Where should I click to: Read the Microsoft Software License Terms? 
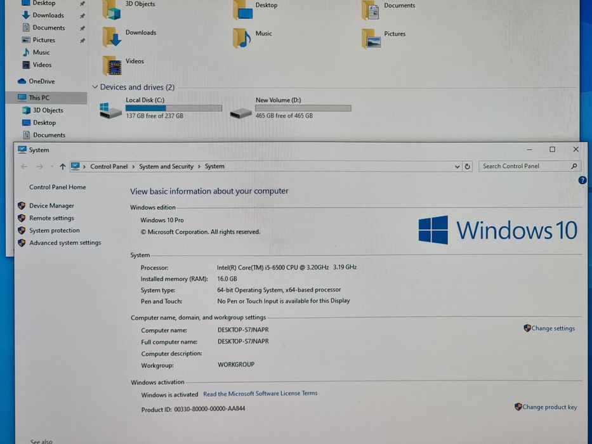[260, 393]
